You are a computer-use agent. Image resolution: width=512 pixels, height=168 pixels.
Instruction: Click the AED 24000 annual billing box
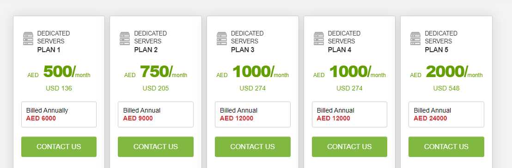coord(446,114)
